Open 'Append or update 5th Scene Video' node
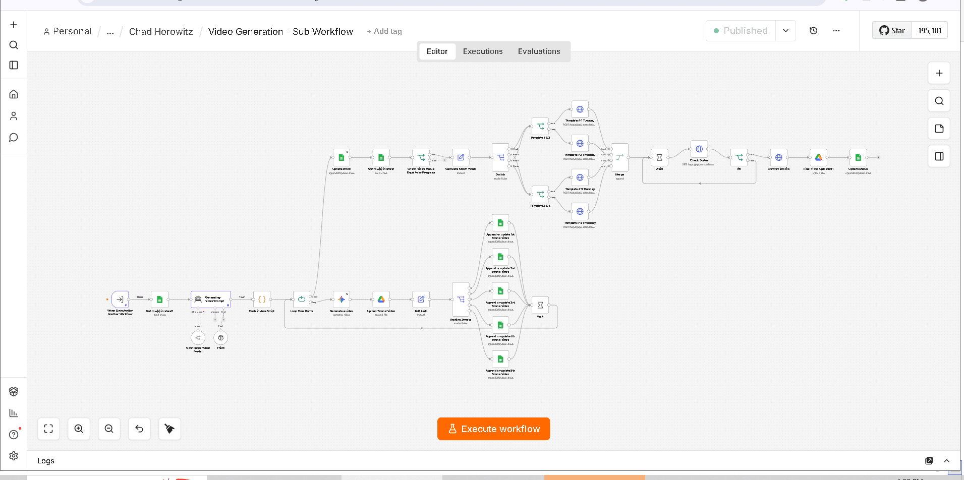964x480 pixels. (x=500, y=359)
